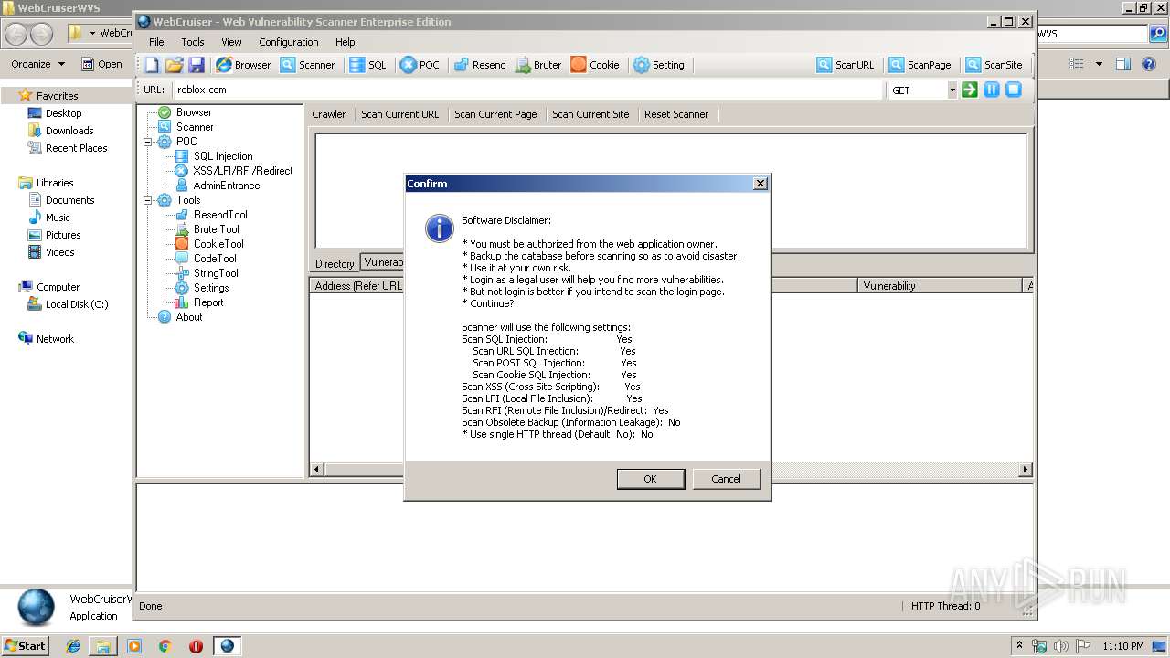Click the taskbar clock showing 11:10 PM
The height and width of the screenshot is (658, 1170).
(x=1123, y=646)
